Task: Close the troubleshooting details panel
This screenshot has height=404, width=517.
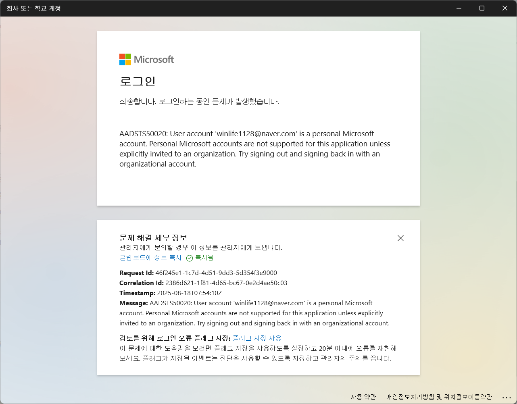Action: (x=400, y=238)
